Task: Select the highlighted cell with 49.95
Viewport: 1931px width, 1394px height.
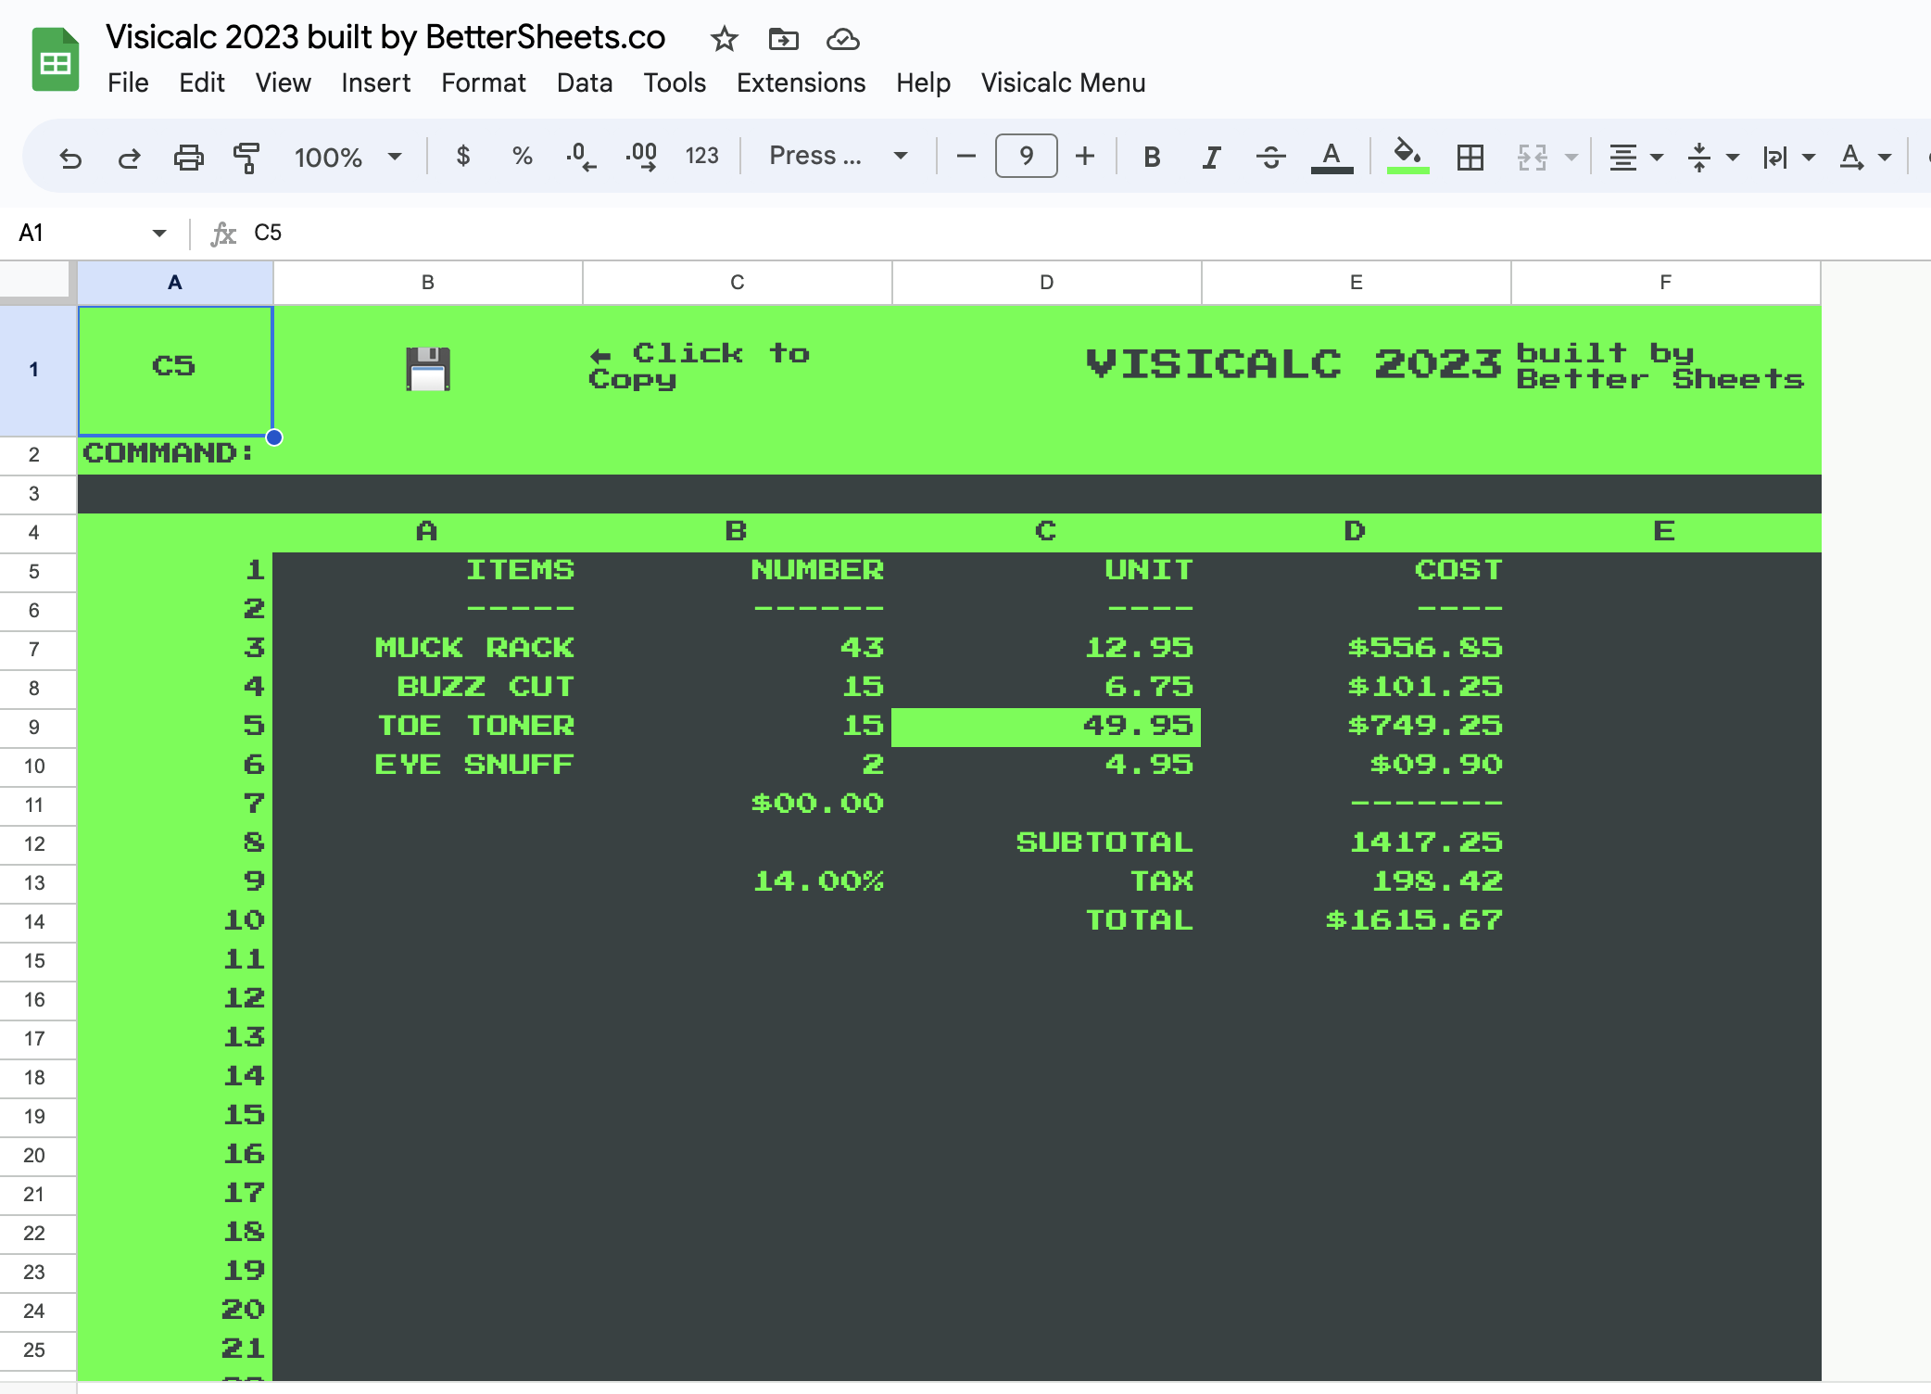Action: [x=1046, y=728]
